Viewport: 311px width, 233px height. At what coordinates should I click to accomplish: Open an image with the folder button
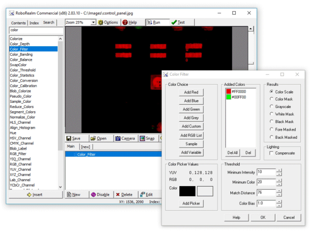point(101,139)
